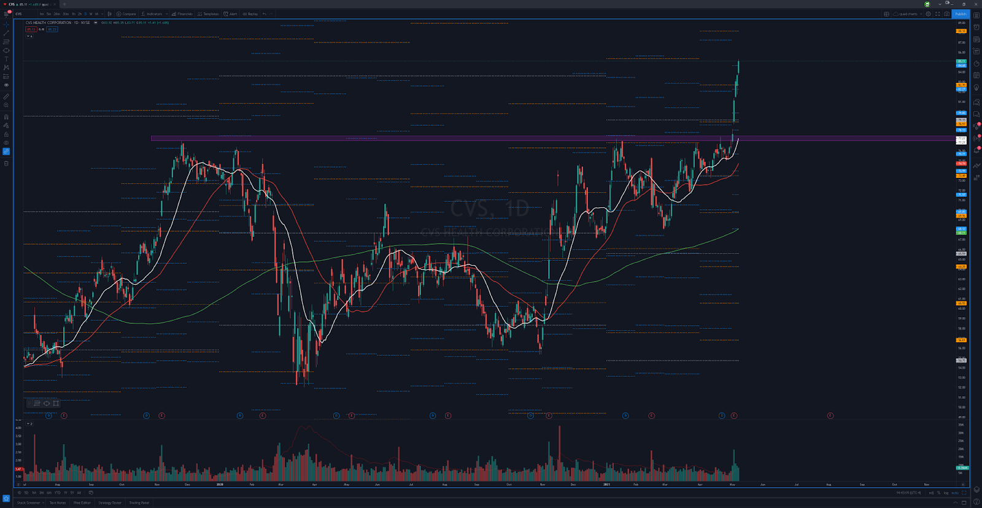Screen dimensions: 982x508
Task: Switch to the Strategy Tester tab
Action: tap(110, 502)
